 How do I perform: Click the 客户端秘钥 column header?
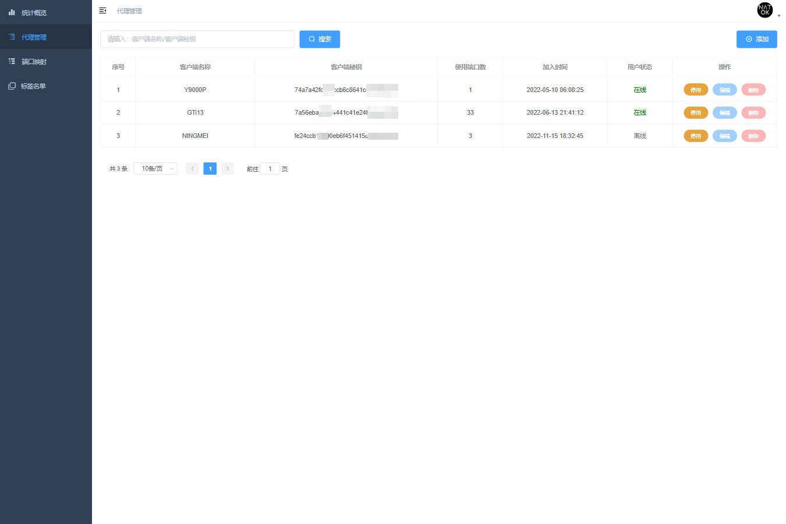pyautogui.click(x=346, y=67)
